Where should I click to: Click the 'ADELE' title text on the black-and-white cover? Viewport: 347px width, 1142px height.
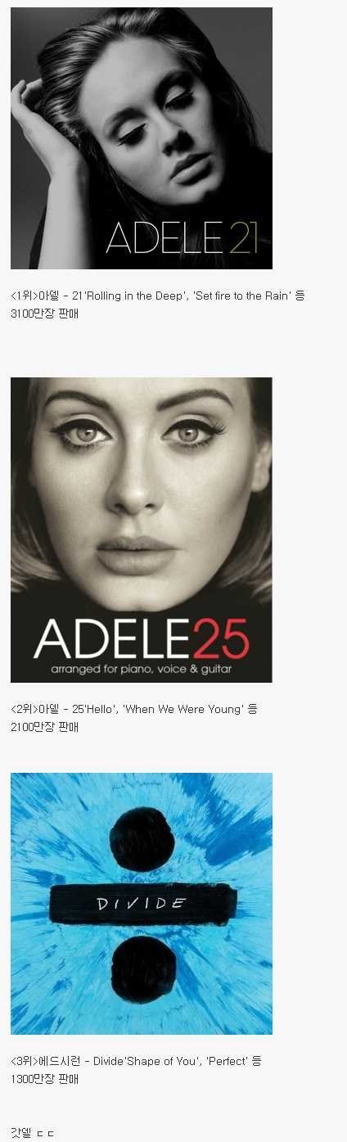pos(164,237)
